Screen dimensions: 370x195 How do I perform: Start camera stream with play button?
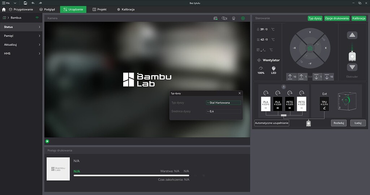point(47,141)
